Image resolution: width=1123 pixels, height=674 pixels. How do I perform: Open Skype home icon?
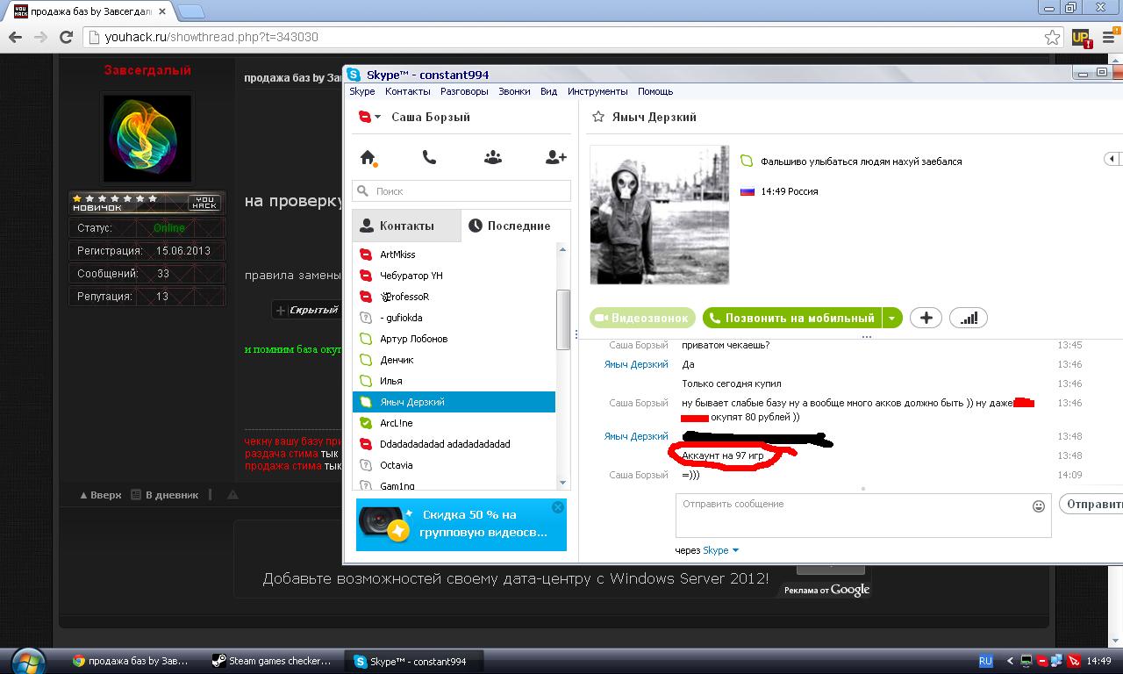368,158
